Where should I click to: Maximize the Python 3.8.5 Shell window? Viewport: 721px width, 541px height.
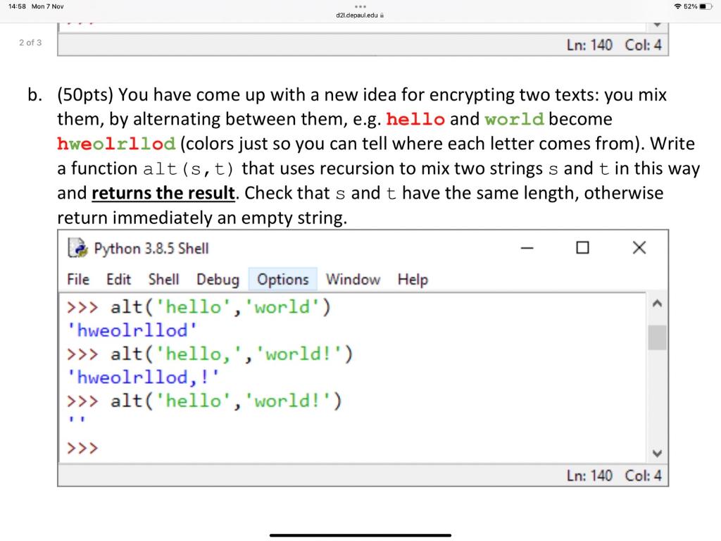click(582, 247)
